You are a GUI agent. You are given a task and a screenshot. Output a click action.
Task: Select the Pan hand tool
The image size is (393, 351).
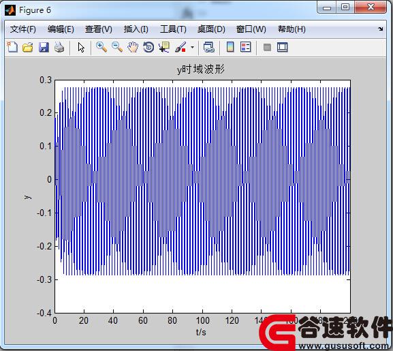[133, 47]
